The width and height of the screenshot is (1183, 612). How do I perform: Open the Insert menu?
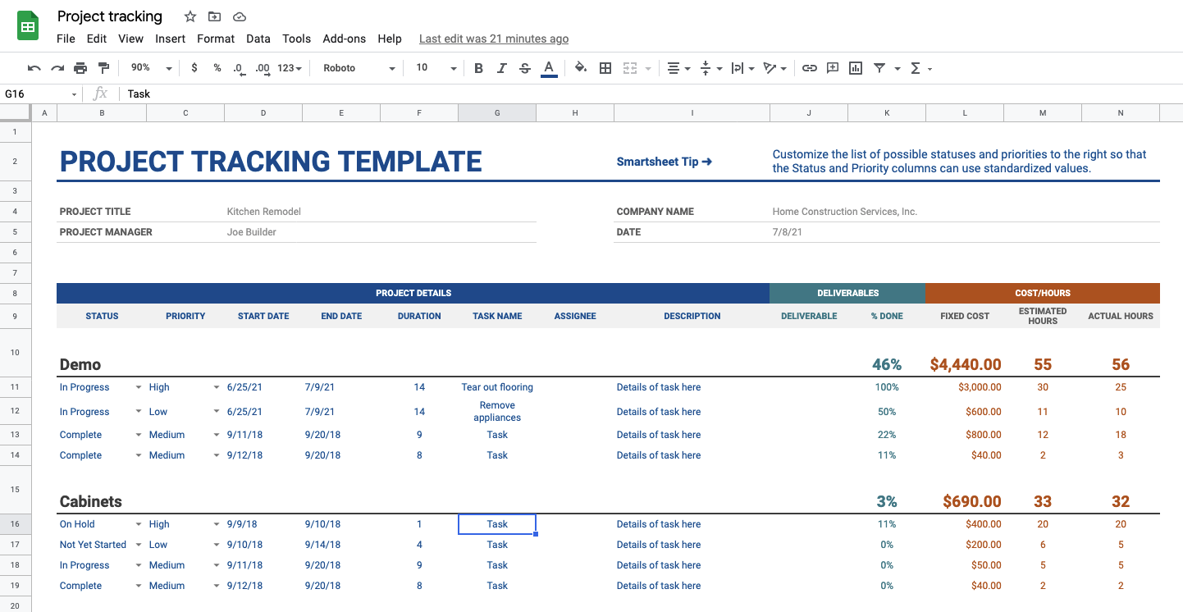click(x=171, y=39)
